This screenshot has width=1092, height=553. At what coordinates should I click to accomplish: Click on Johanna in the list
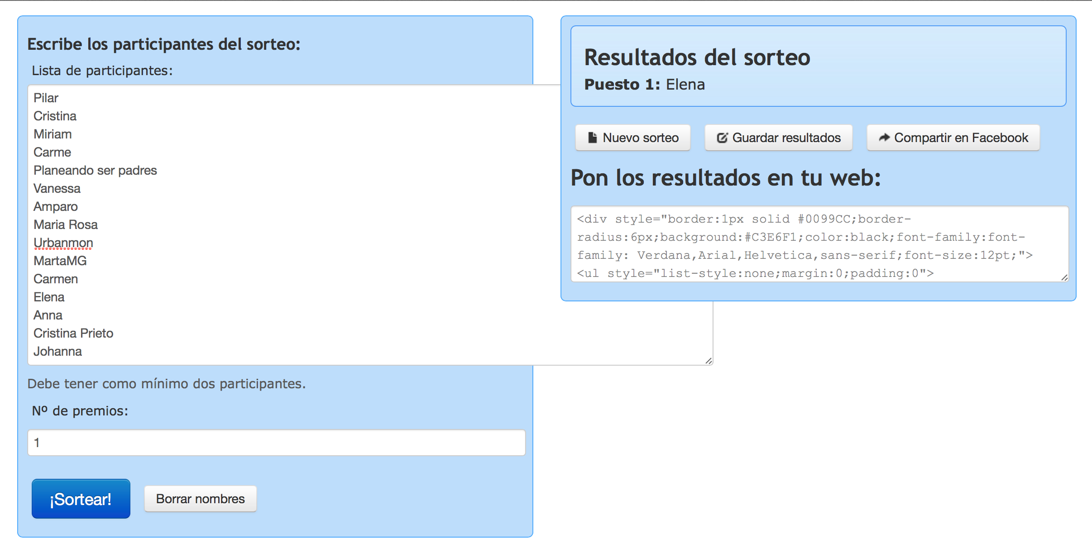click(x=57, y=351)
